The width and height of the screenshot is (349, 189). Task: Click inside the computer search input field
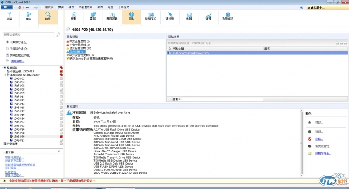pos(28,34)
